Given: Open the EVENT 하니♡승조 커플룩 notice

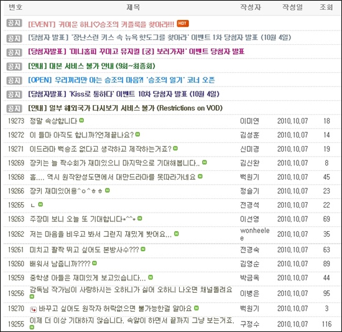Looking at the screenshot, I should pos(101,24).
